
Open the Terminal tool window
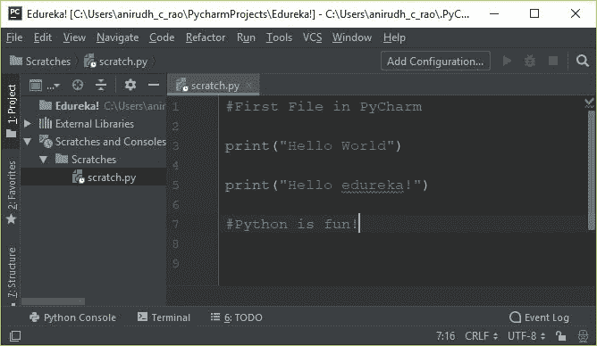pyautogui.click(x=164, y=317)
